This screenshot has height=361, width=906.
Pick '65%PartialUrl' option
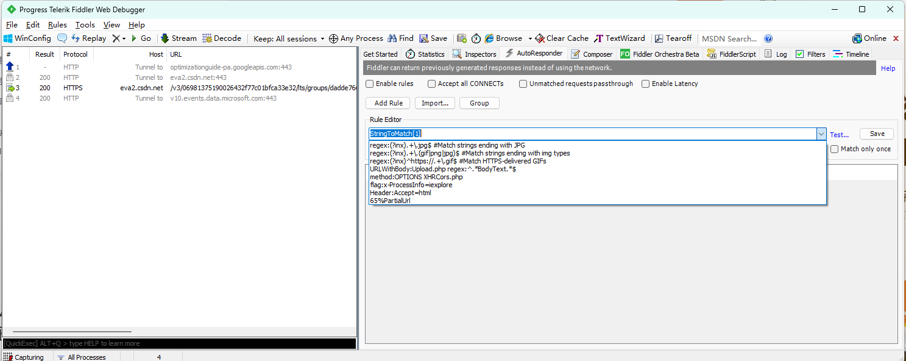pyautogui.click(x=597, y=201)
